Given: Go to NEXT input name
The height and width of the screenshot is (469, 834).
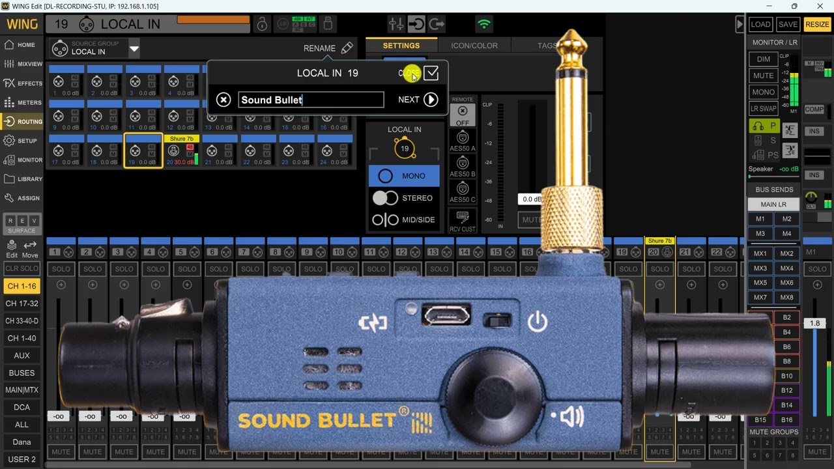Looking at the screenshot, I should pyautogui.click(x=418, y=100).
